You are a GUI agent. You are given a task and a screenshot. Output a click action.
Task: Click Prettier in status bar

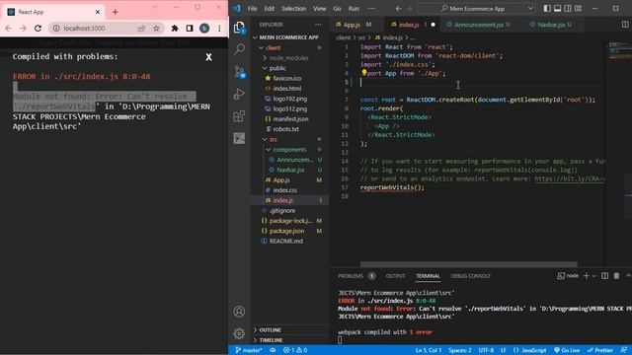coord(599,350)
